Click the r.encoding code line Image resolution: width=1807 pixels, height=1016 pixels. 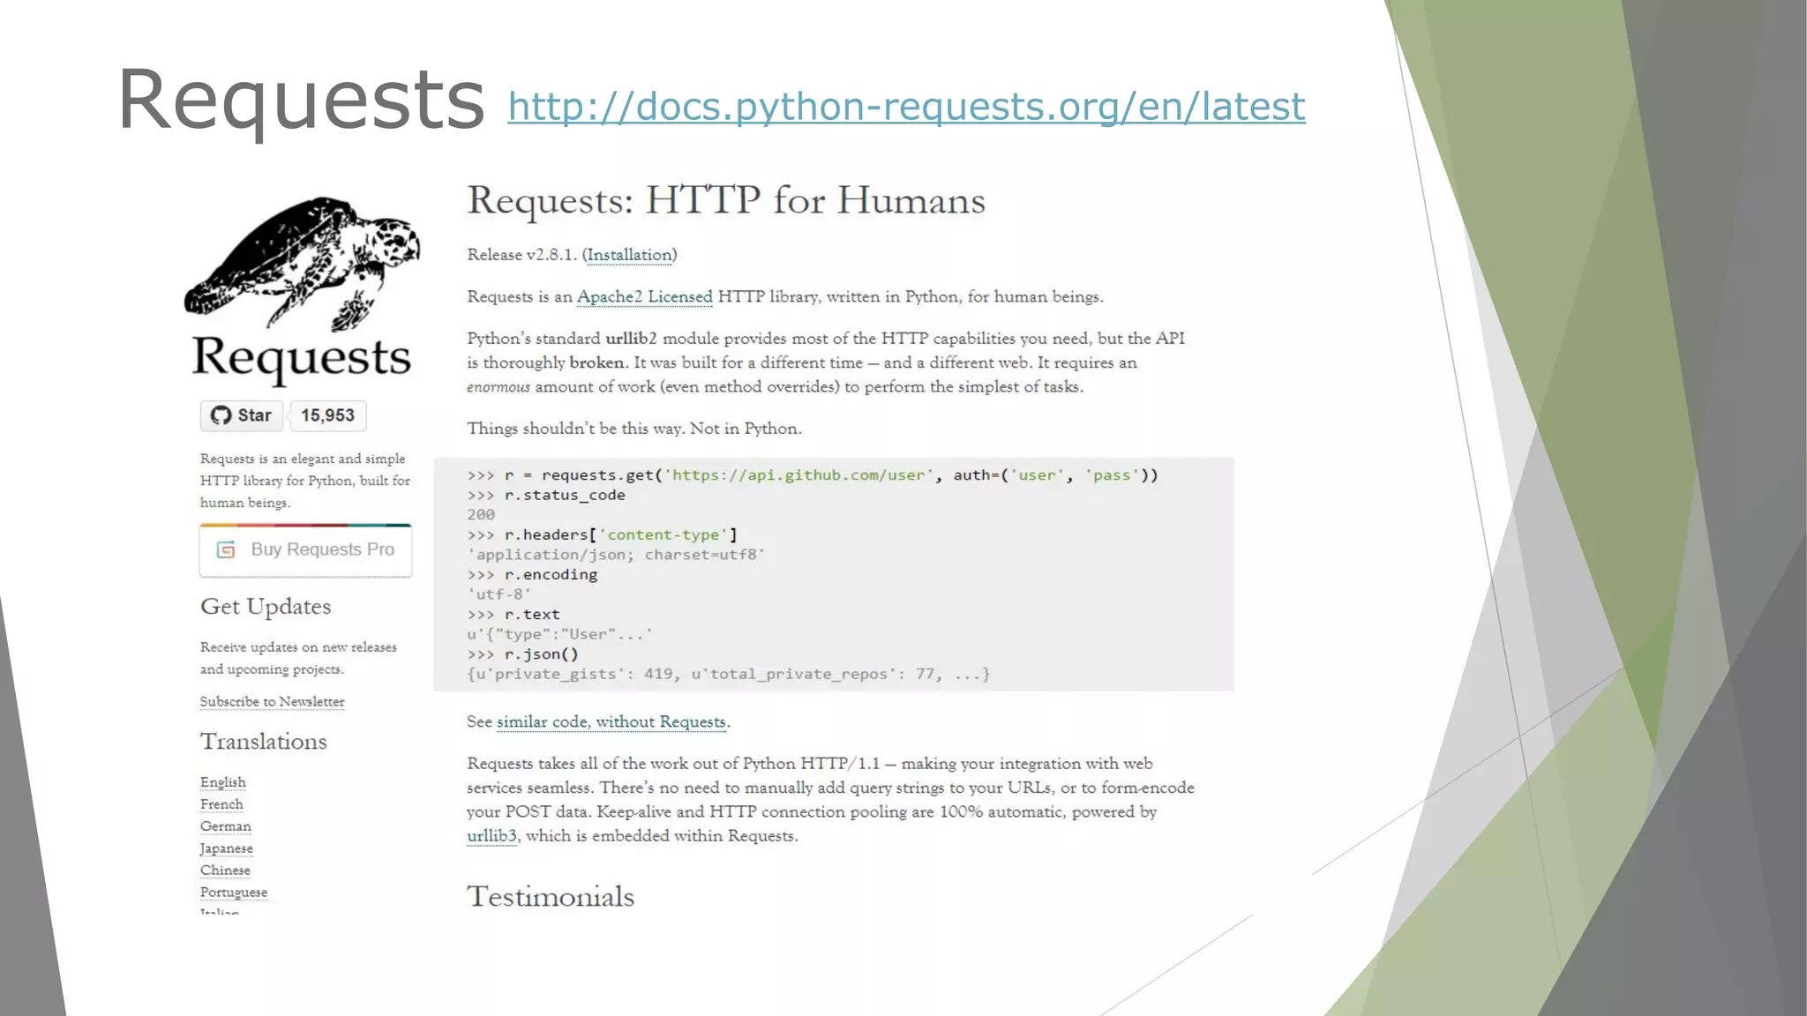533,575
